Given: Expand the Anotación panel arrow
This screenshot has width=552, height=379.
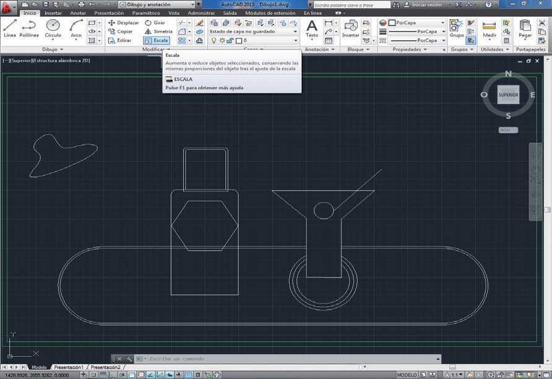Looking at the screenshot, I should (x=333, y=50).
